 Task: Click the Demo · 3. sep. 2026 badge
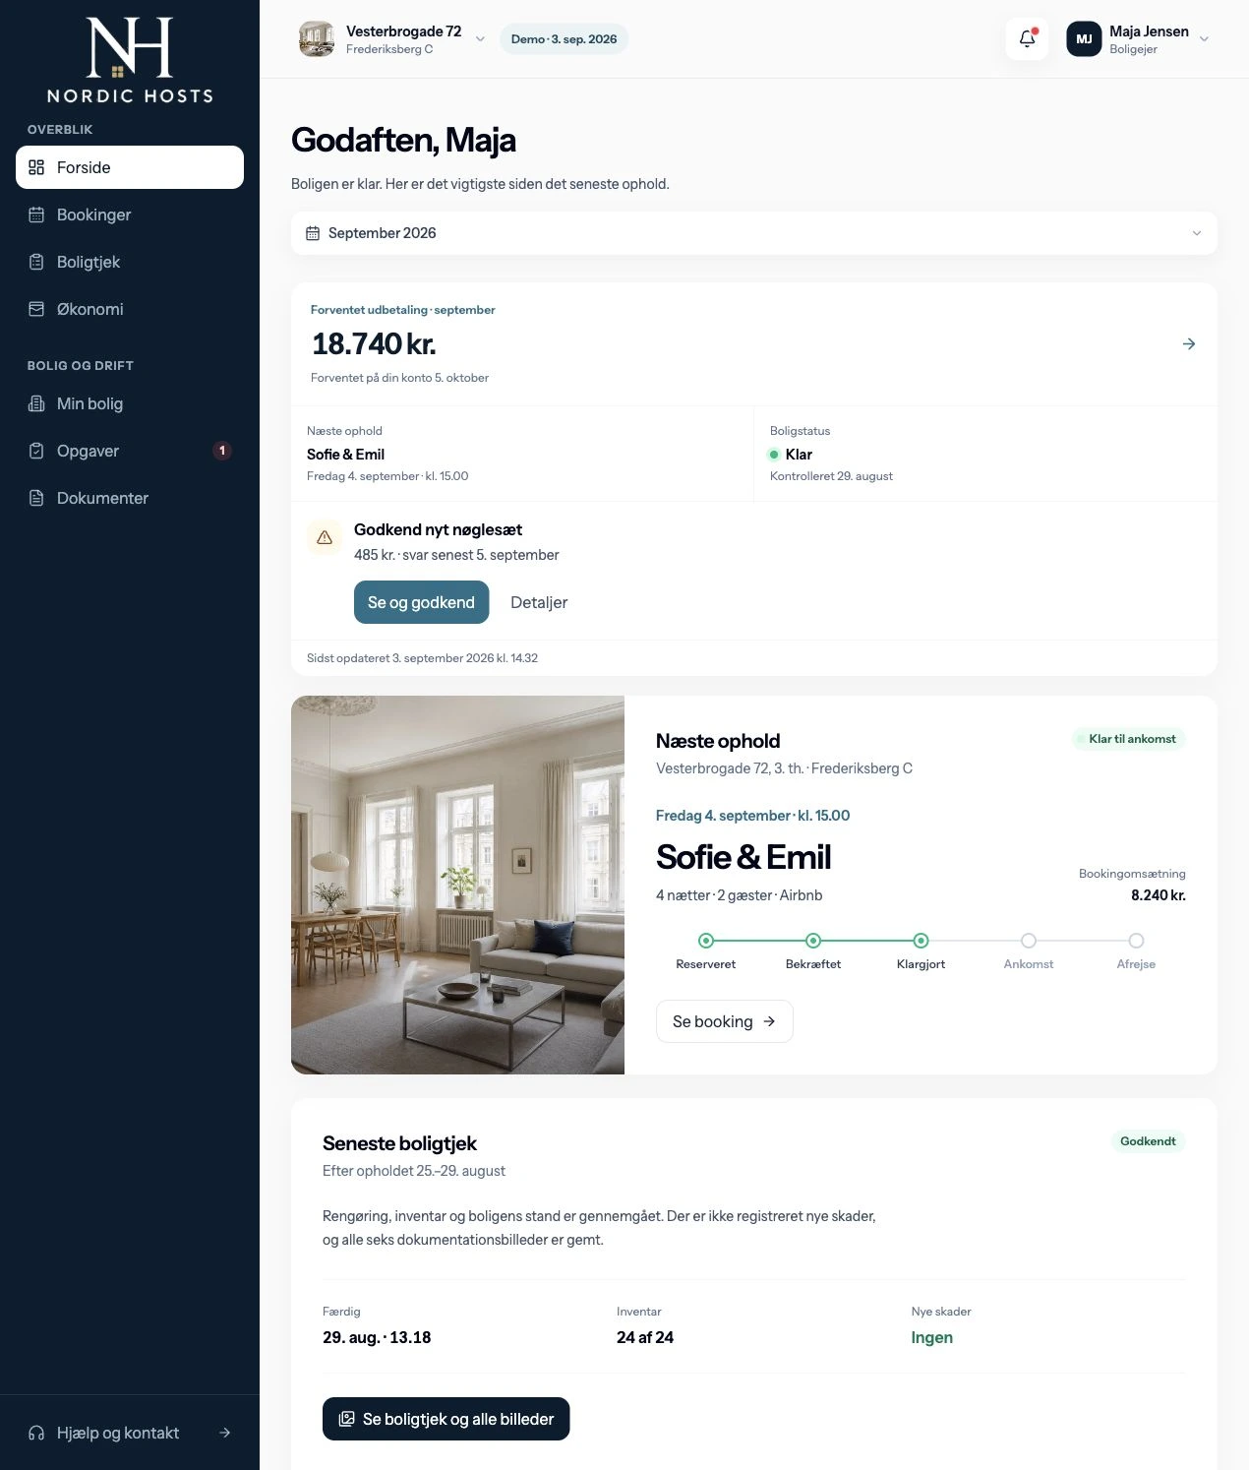(x=564, y=39)
